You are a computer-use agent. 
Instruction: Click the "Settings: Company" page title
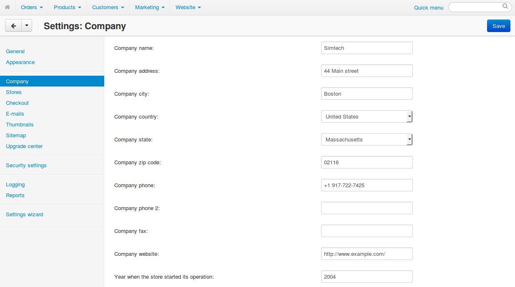[x=85, y=26]
